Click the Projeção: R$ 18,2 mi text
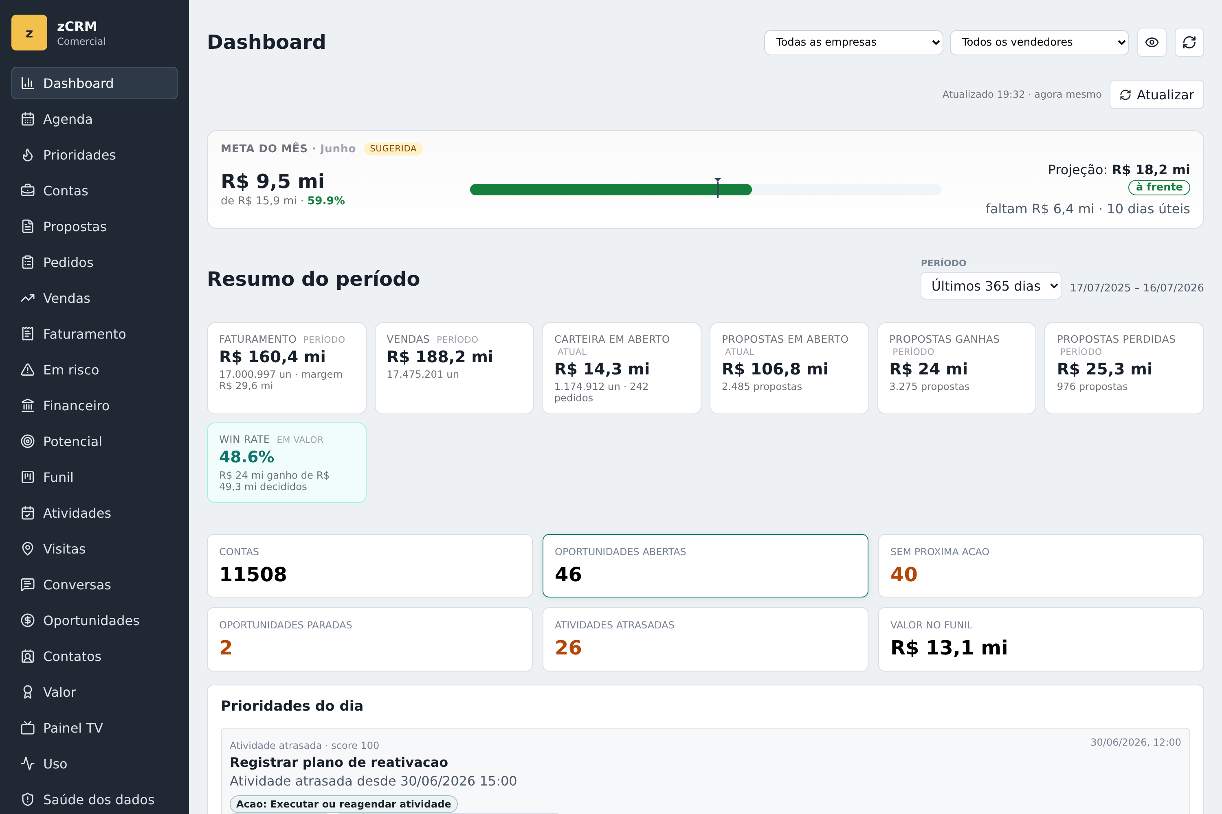1222x814 pixels. click(x=1119, y=170)
